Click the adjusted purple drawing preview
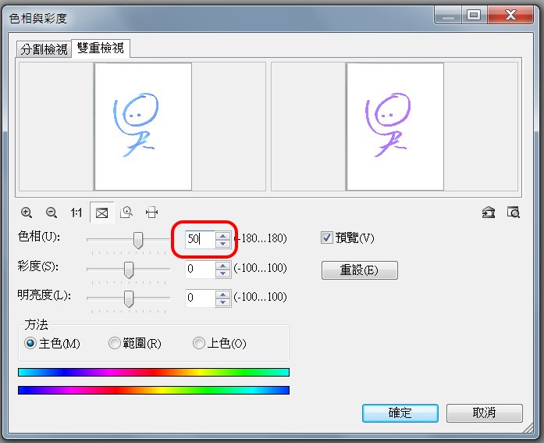544x443 pixels. pyautogui.click(x=395, y=127)
